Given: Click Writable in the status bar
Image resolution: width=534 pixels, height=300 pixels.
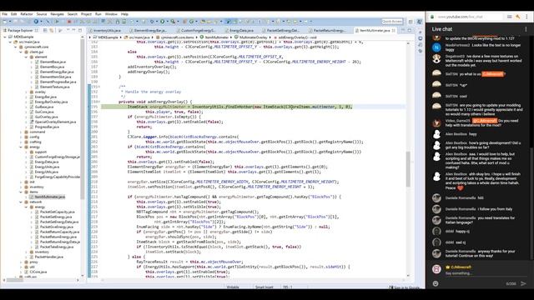Looking at the screenshot, I should pyautogui.click(x=233, y=287).
